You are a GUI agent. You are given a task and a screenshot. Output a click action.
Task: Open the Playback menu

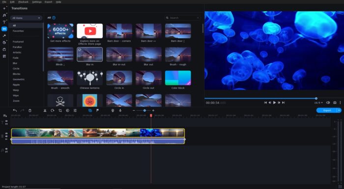[23, 2]
